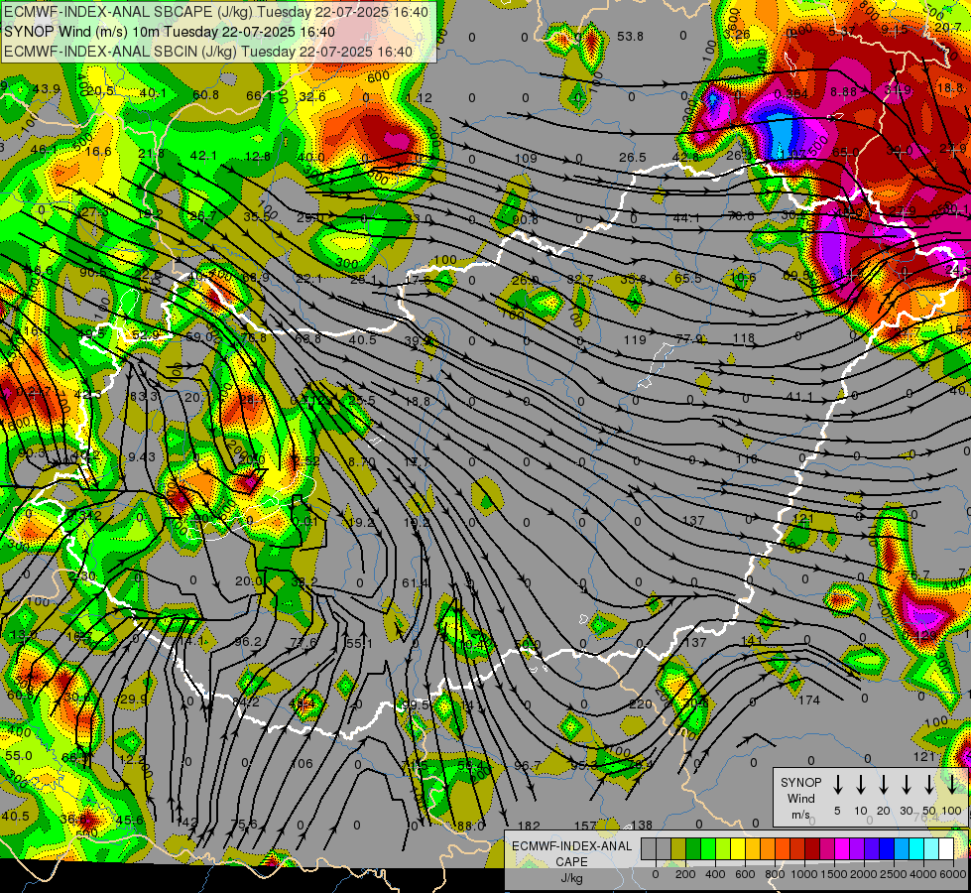The width and height of the screenshot is (971, 893).
Task: Select the pure yellow CAPE legend swatch
Action: coord(738,848)
